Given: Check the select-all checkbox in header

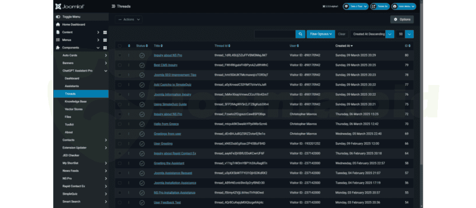Looking at the screenshot, I should (120, 46).
